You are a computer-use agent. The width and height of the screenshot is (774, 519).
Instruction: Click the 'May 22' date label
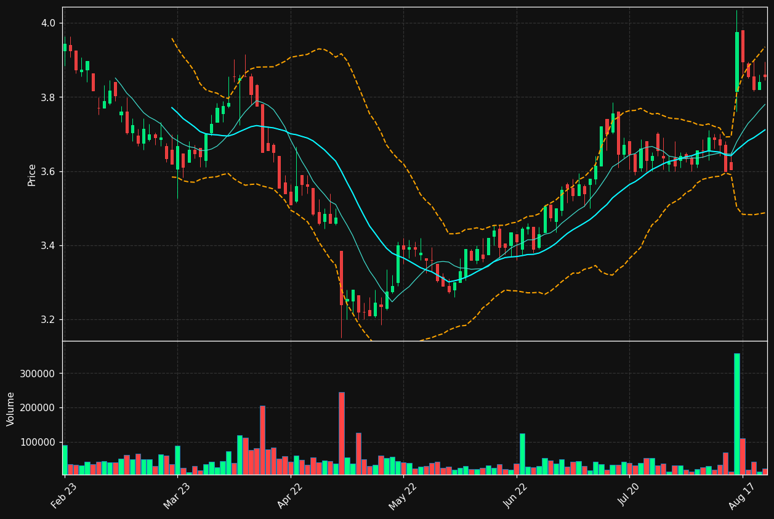tap(403, 496)
